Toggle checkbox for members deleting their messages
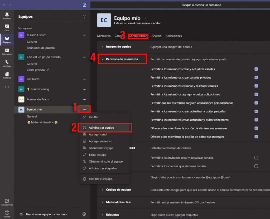The width and height of the screenshot is (270, 219). click(x=256, y=128)
